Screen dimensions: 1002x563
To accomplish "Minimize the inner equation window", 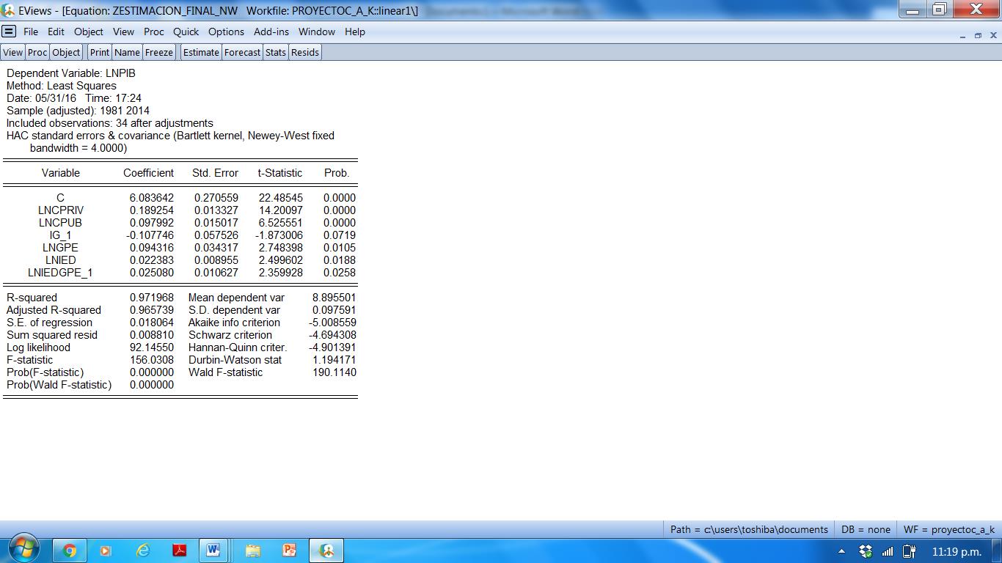I will 962,35.
